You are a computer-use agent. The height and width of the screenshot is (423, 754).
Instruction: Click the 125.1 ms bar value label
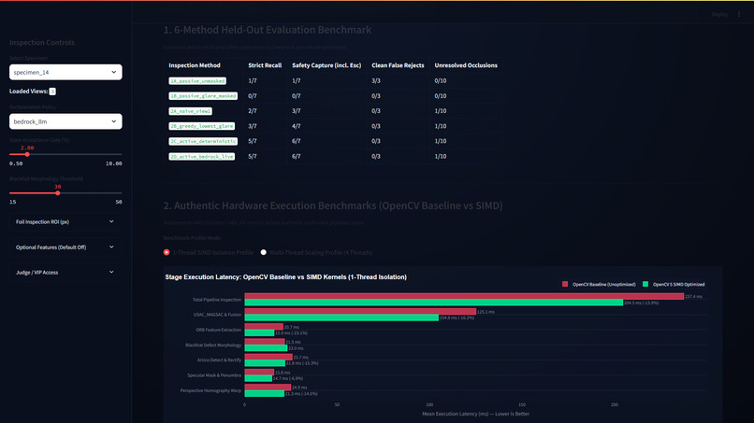(486, 312)
